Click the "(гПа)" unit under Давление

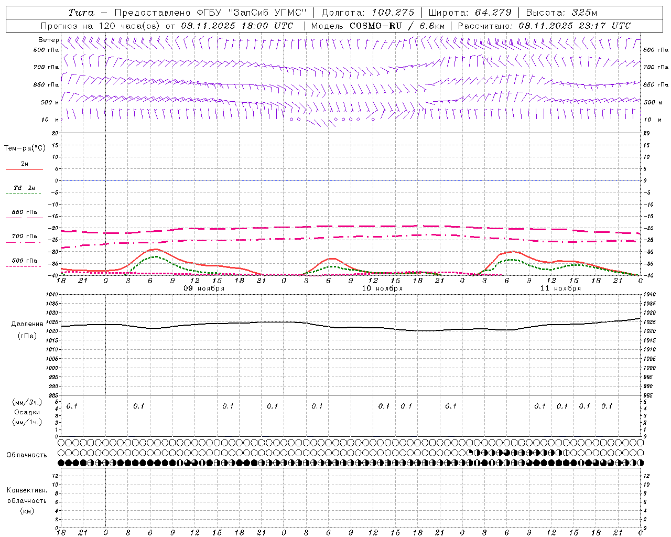(x=27, y=336)
